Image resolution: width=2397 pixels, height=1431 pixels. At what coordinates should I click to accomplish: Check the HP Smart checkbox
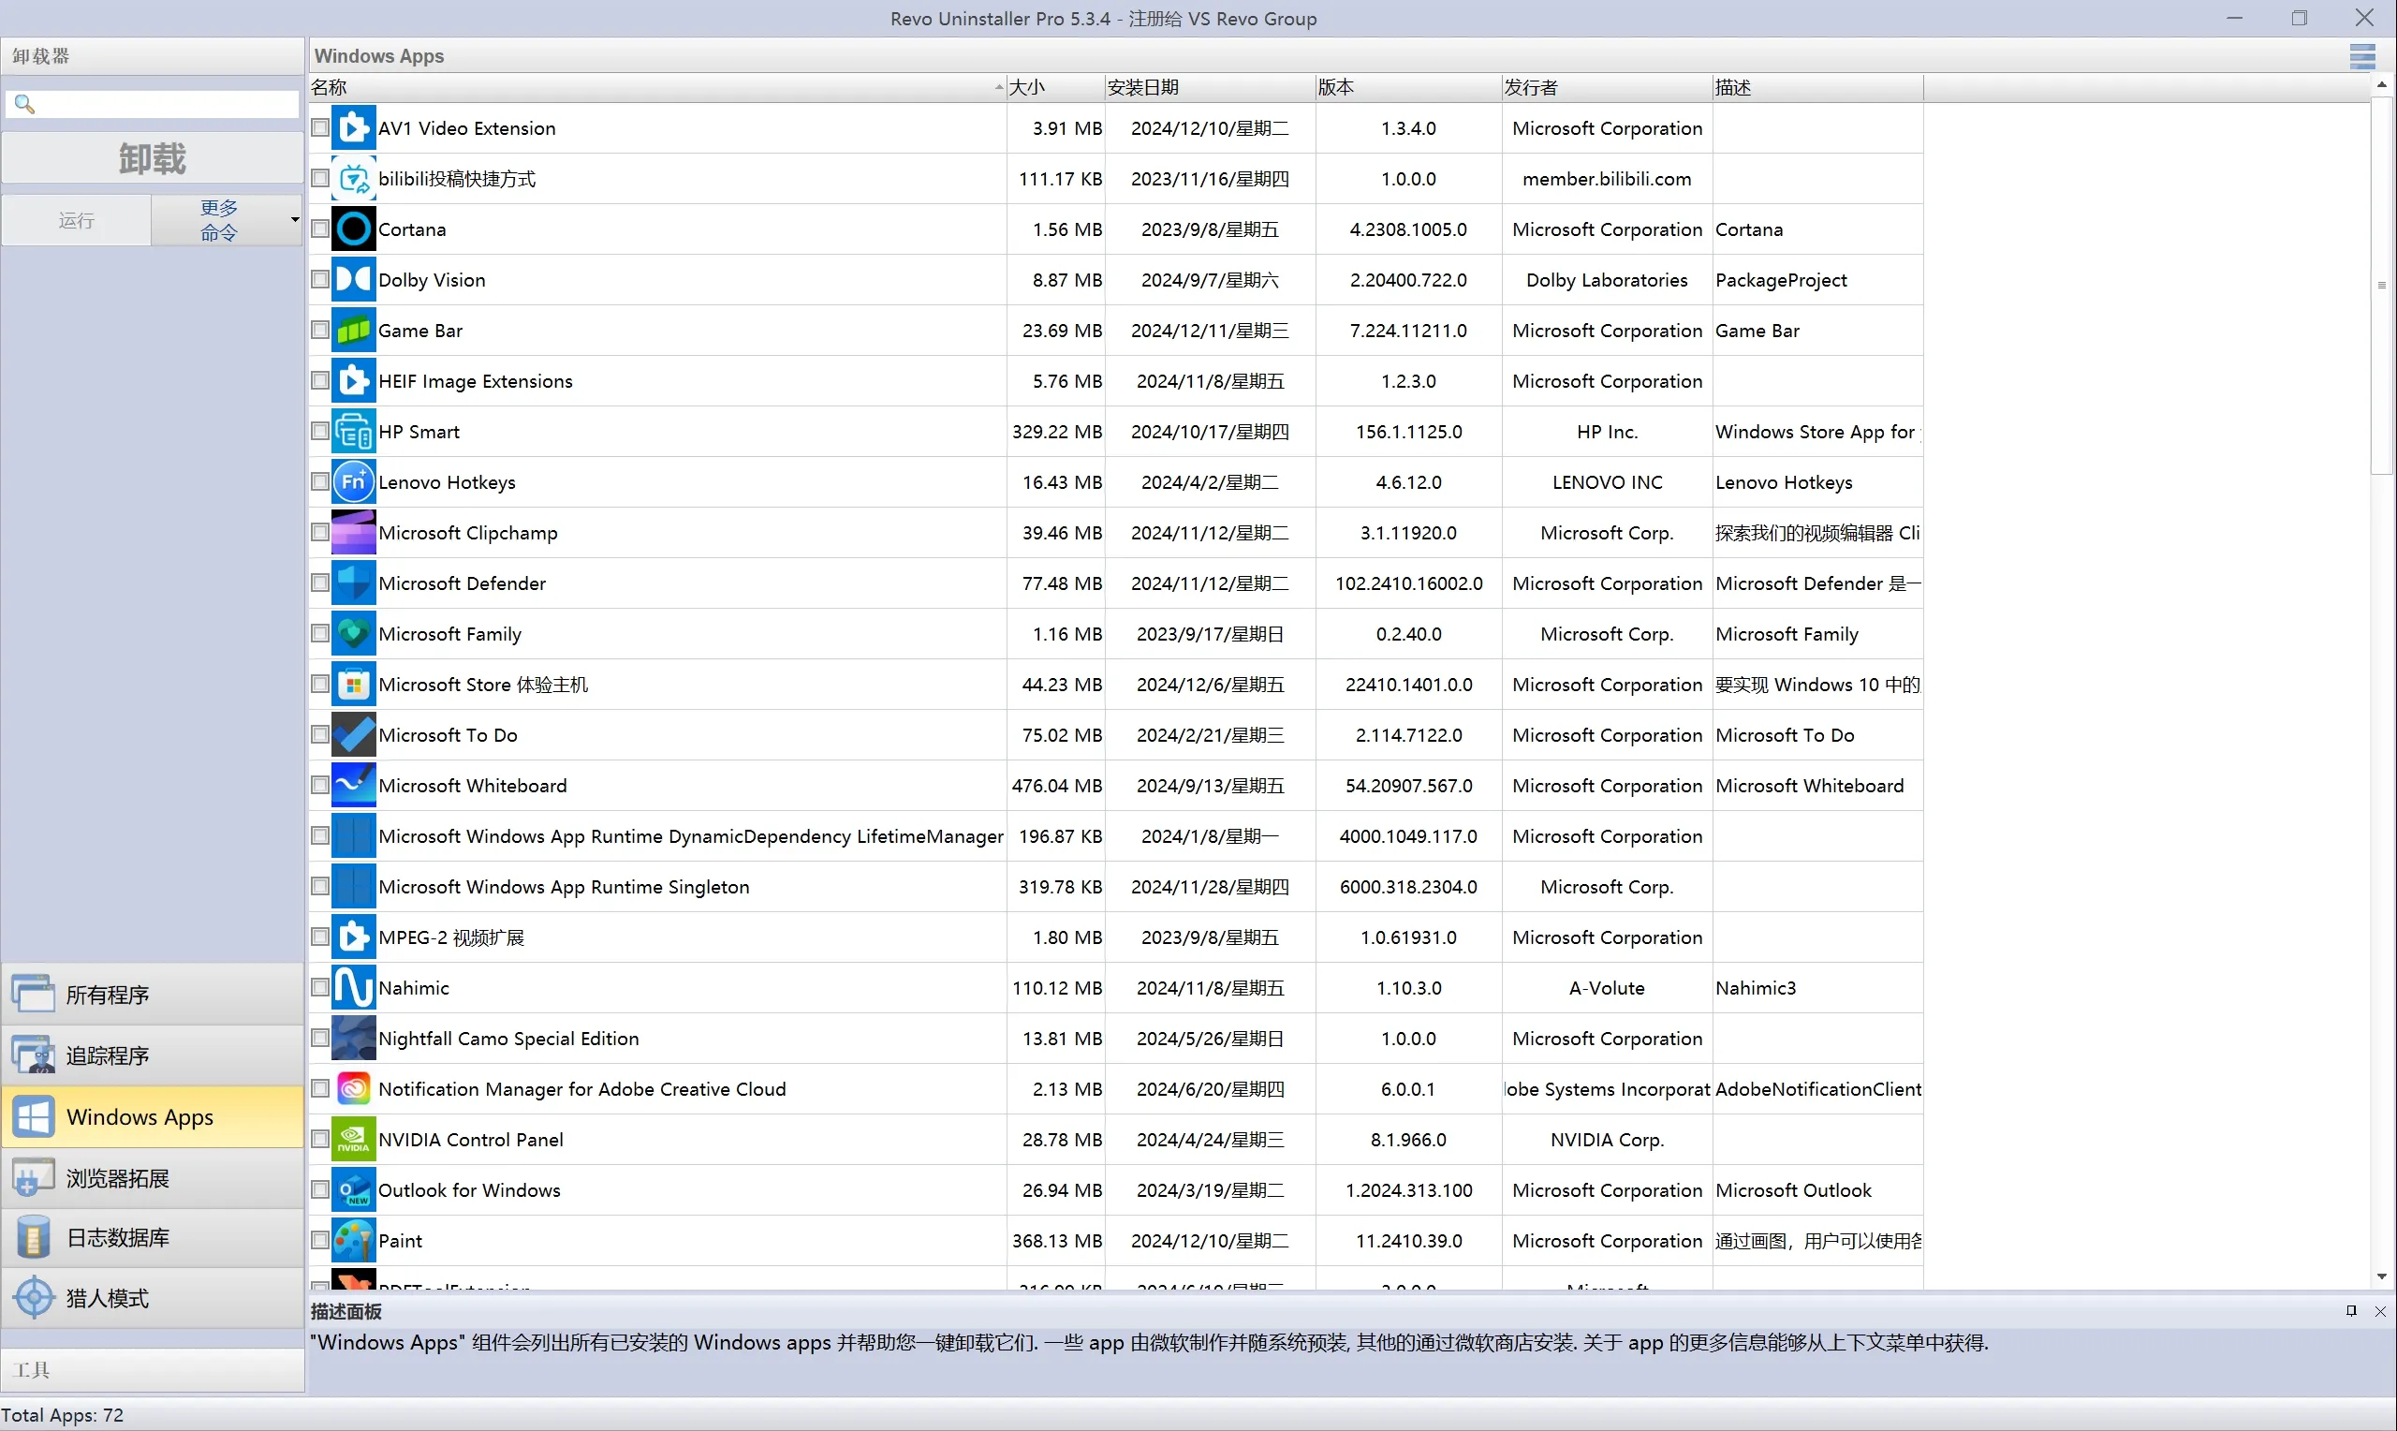pos(320,431)
